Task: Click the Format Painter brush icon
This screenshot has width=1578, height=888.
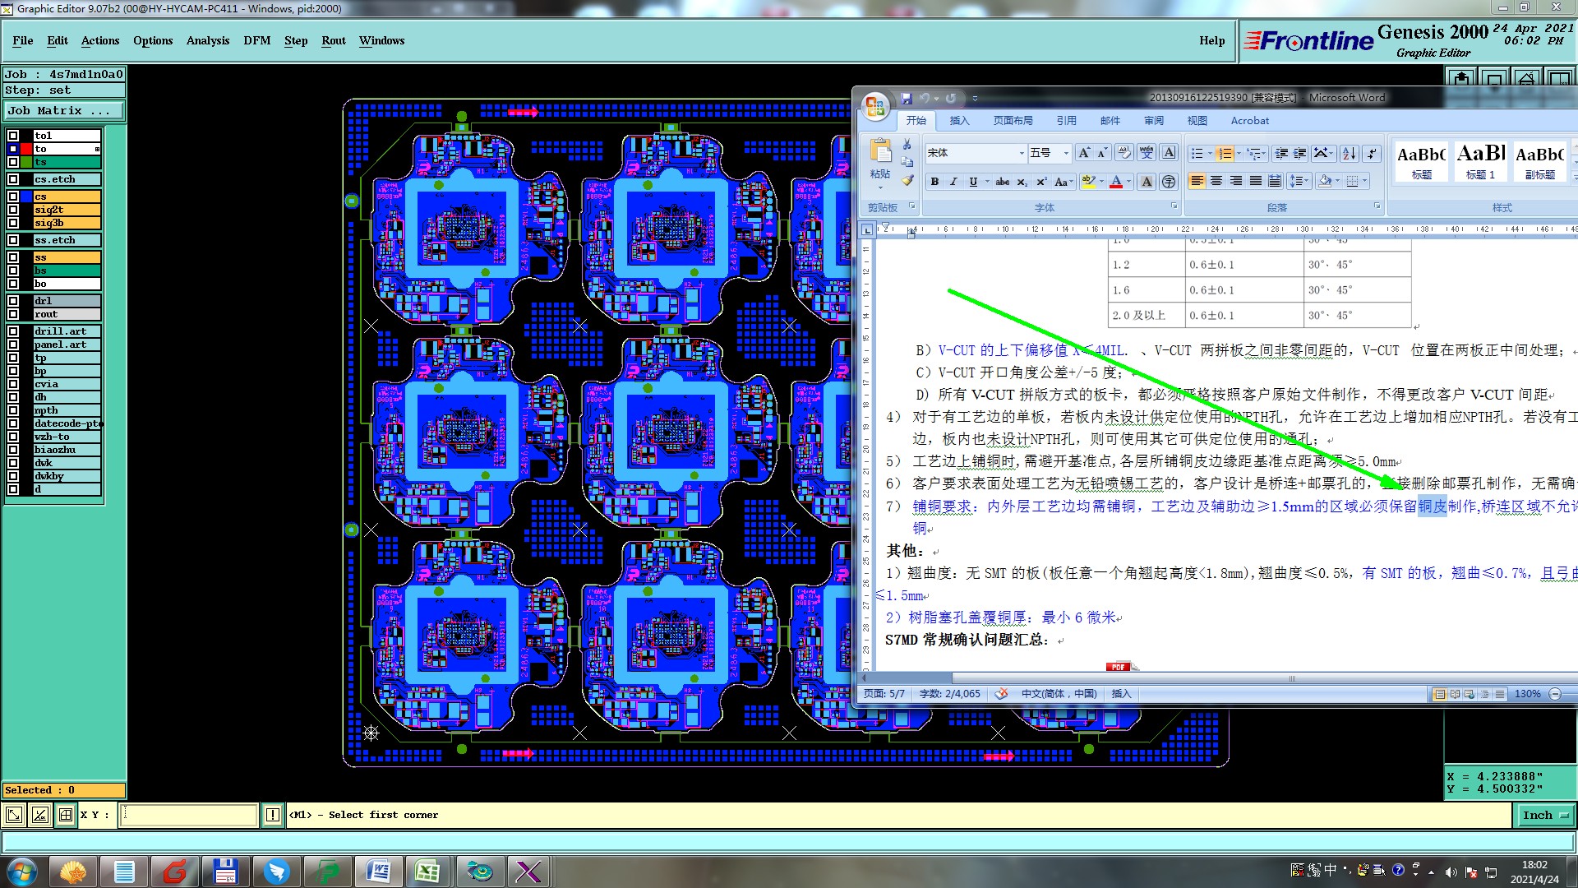Action: (x=907, y=180)
